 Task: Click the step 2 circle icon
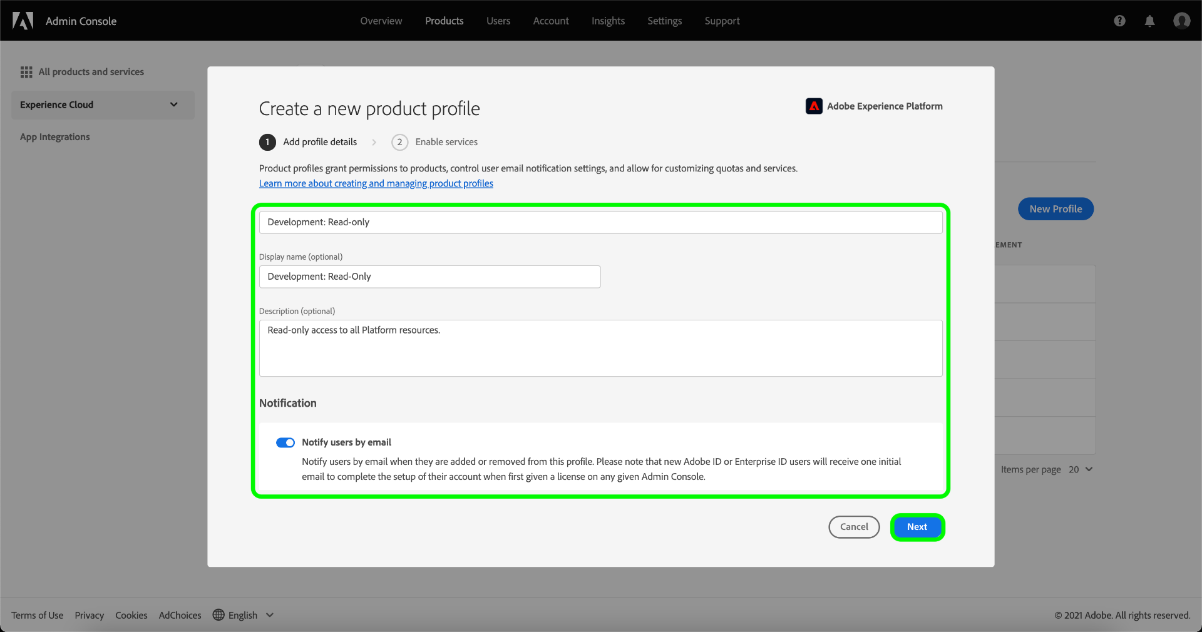(x=399, y=142)
